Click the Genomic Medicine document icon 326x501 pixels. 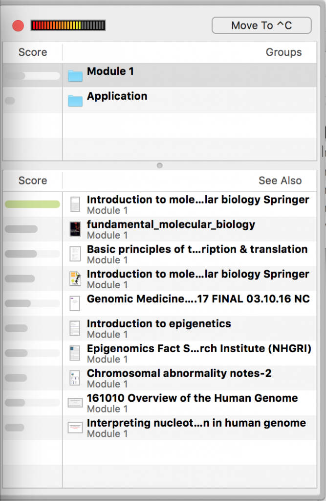tap(75, 303)
